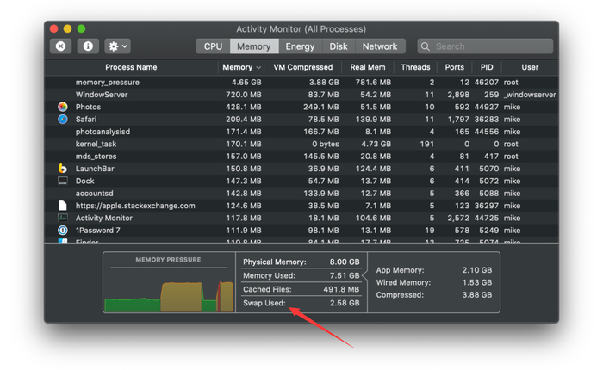Switch to the CPU tab

coord(213,46)
